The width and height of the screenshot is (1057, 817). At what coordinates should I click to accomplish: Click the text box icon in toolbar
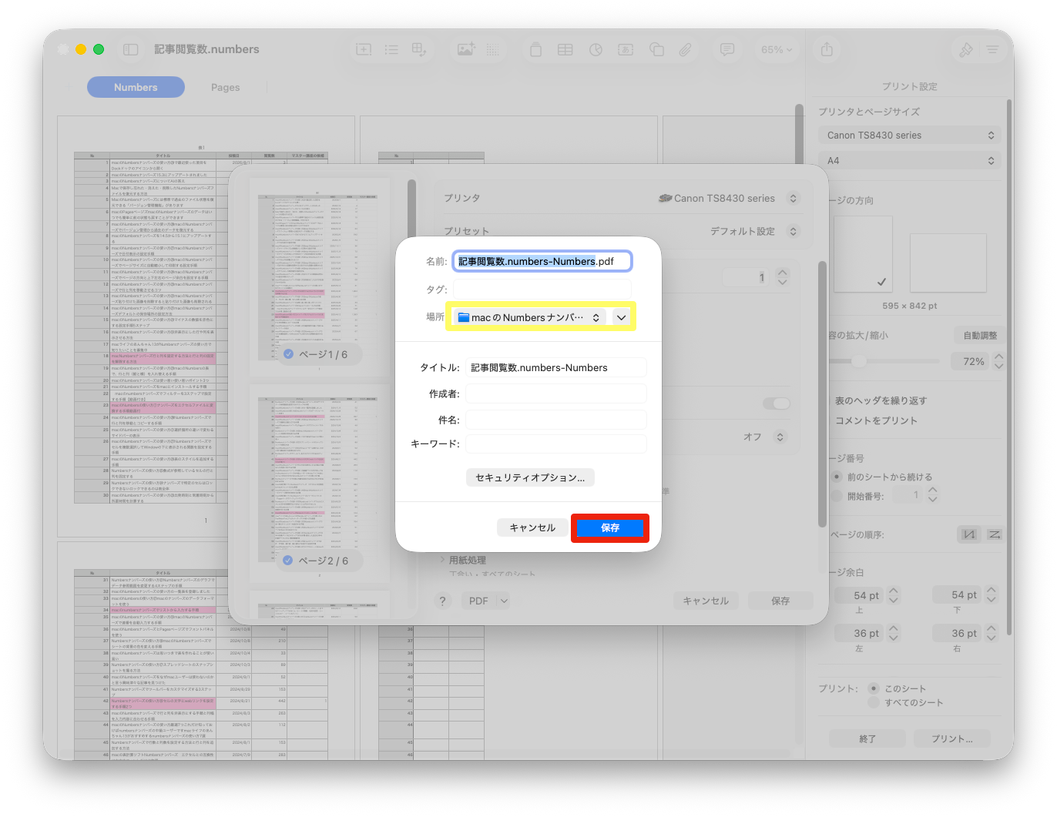626,49
